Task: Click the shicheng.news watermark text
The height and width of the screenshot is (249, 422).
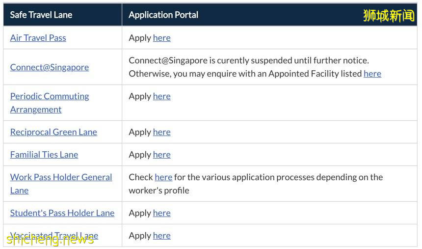Action: [x=49, y=240]
